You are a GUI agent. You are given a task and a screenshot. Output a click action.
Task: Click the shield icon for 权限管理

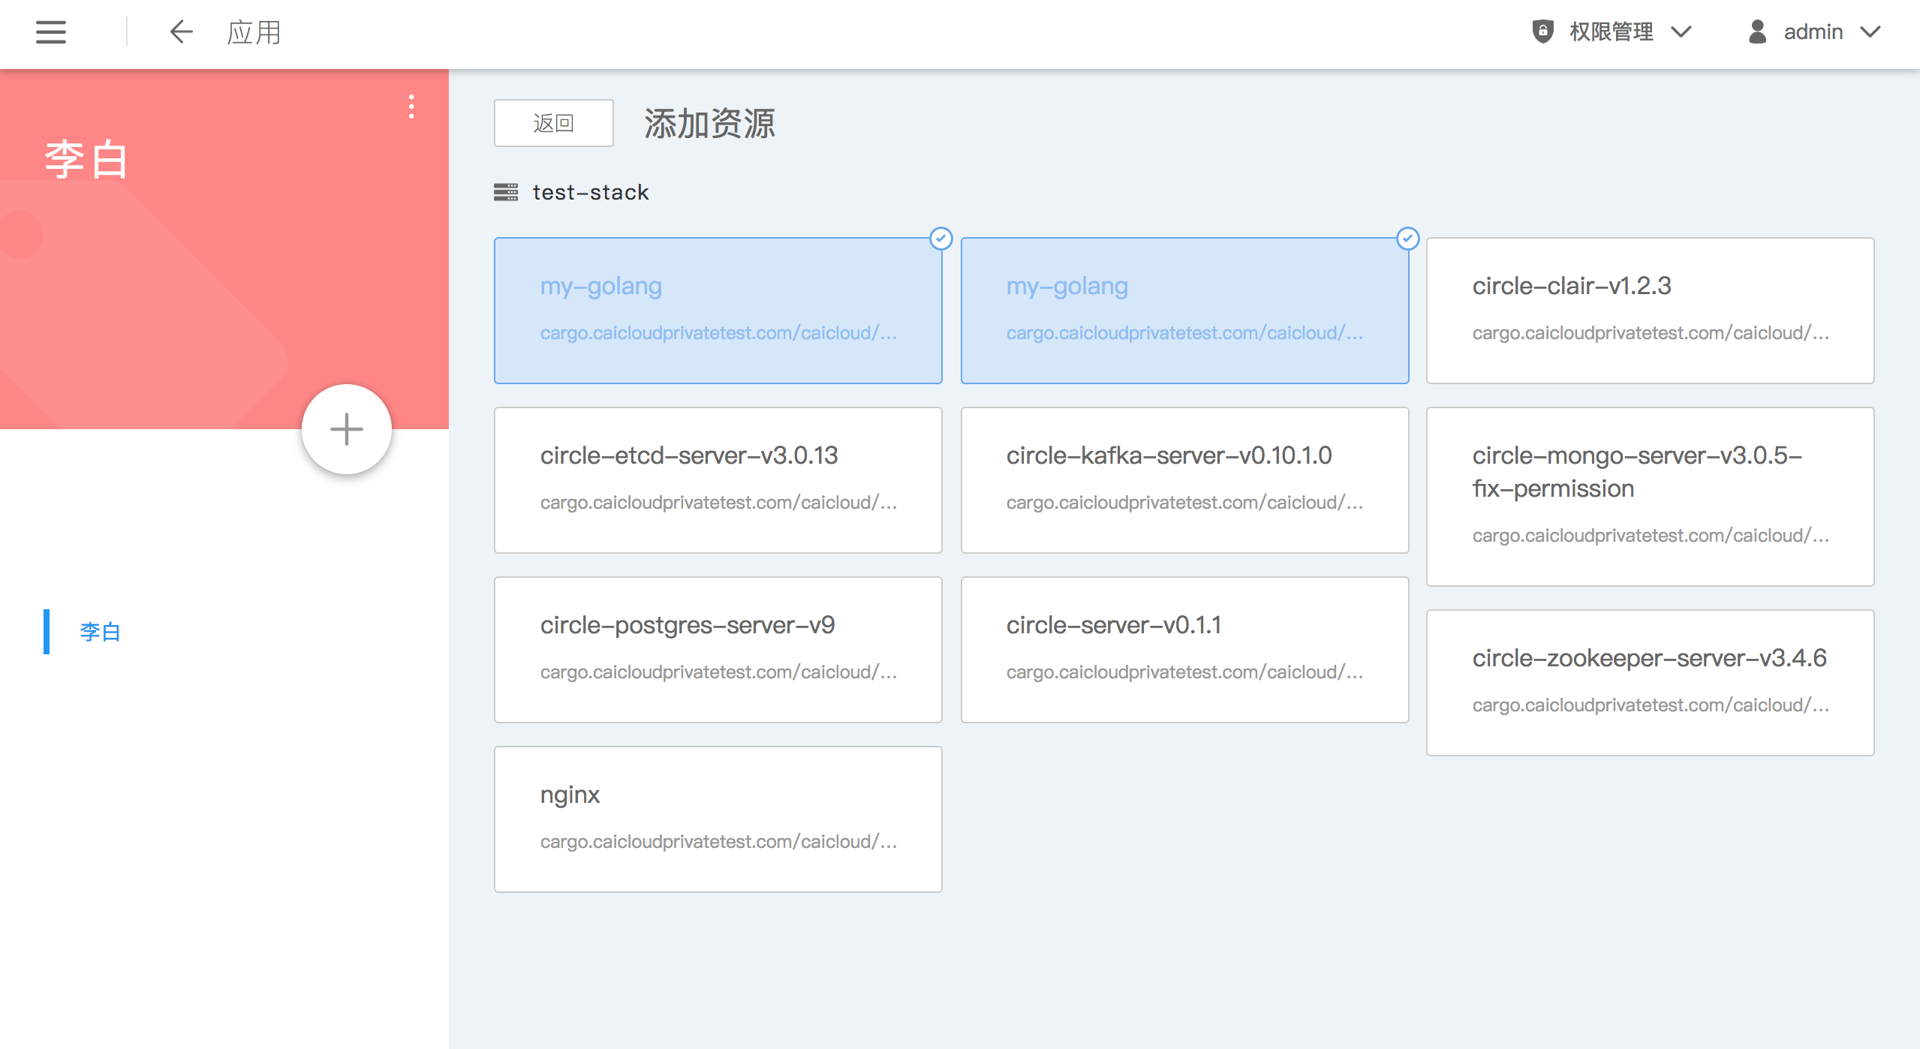1542,32
